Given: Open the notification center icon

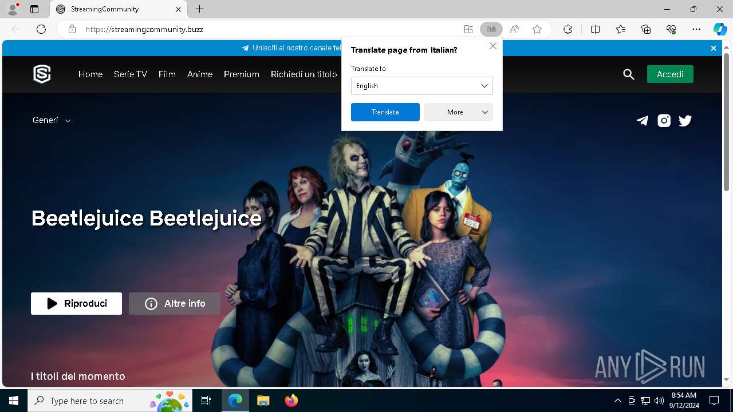Looking at the screenshot, I should point(714,401).
